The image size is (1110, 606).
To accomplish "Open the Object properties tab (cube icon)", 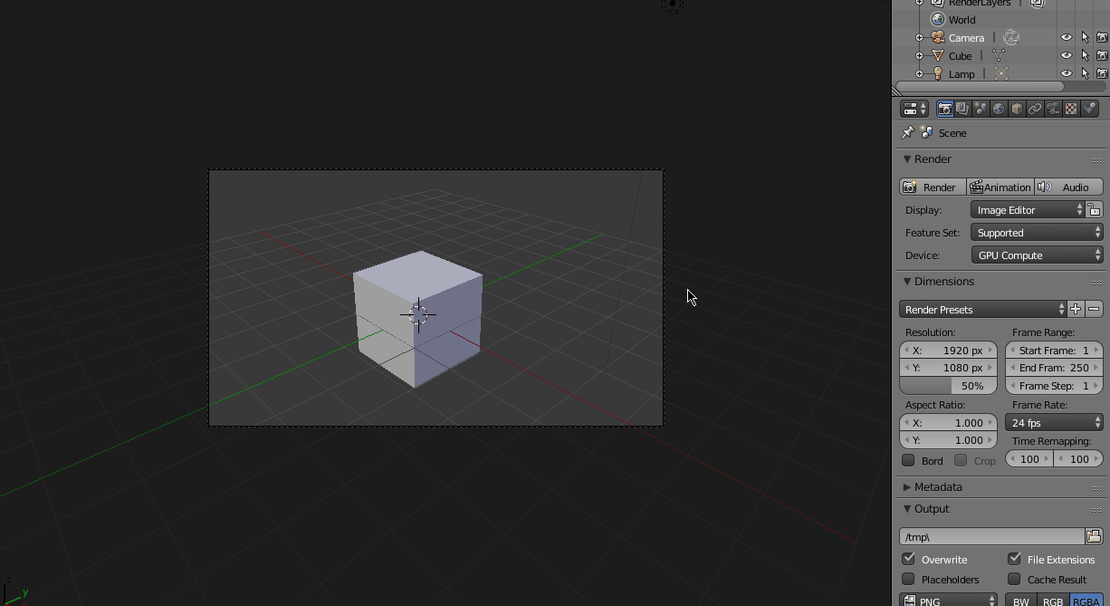I will (x=1017, y=108).
